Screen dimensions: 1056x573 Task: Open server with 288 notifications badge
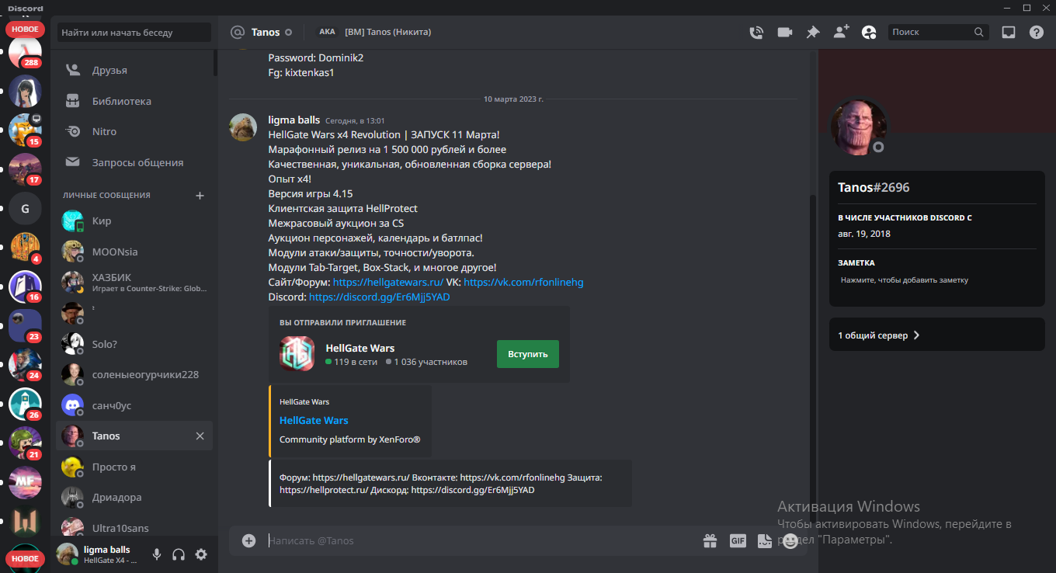tap(25, 53)
